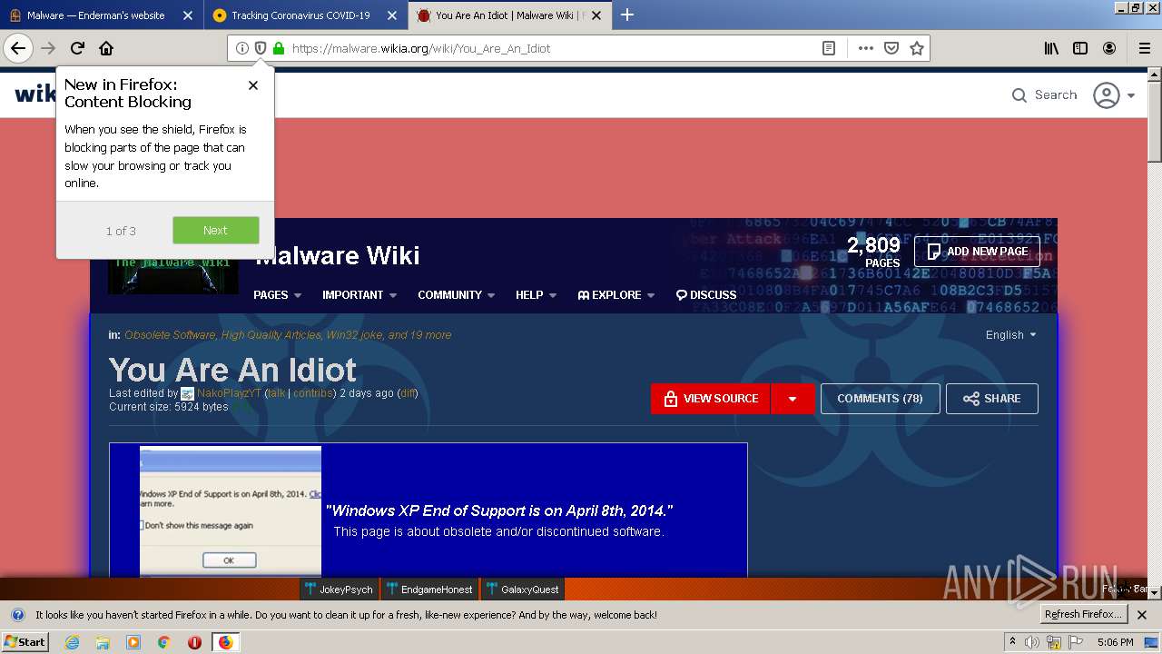The height and width of the screenshot is (654, 1162).
Task: Open page actions three-dot menu
Action: coord(866,48)
